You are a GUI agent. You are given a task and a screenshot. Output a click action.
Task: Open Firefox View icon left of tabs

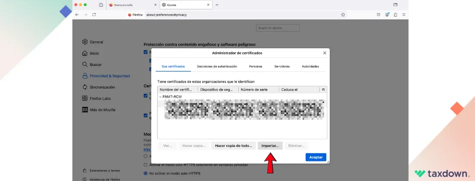coord(101,5)
